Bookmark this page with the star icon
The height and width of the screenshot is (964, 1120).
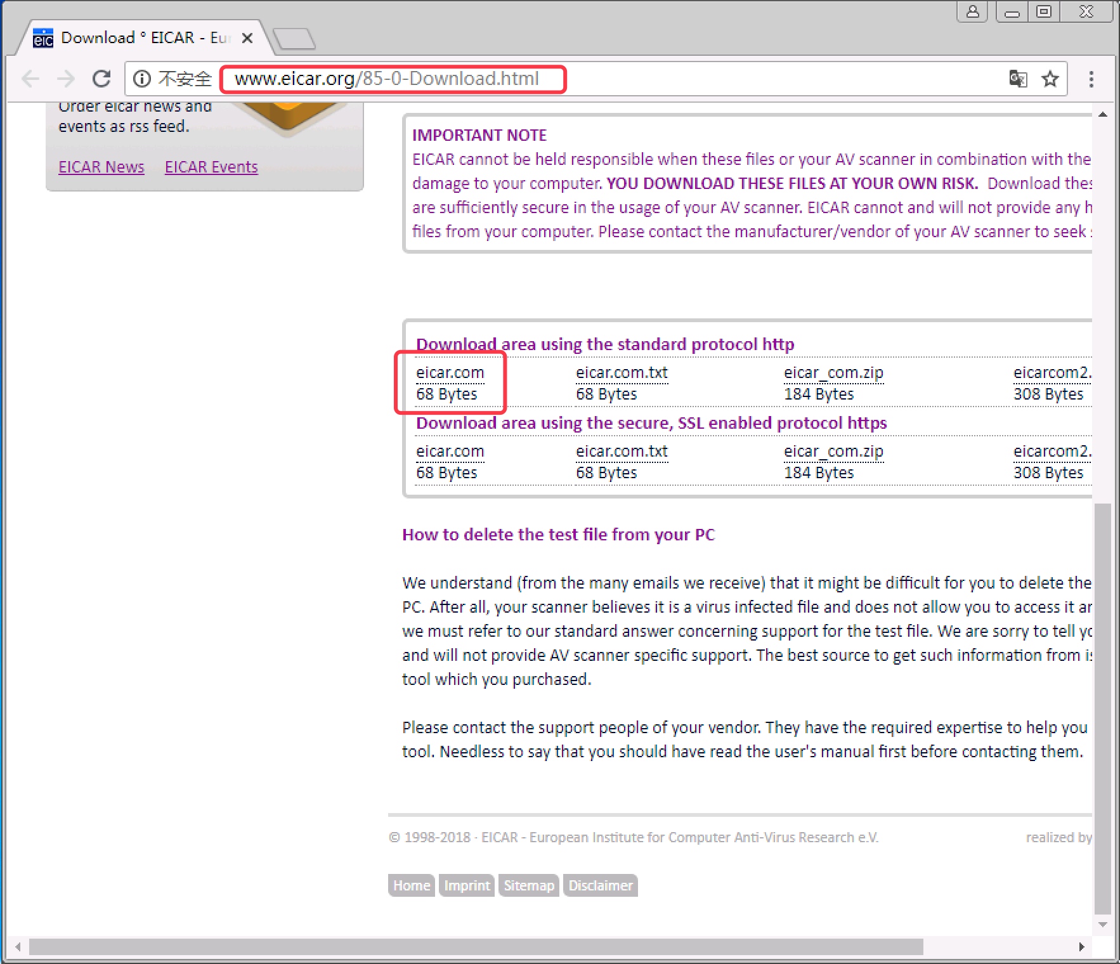(x=1050, y=79)
